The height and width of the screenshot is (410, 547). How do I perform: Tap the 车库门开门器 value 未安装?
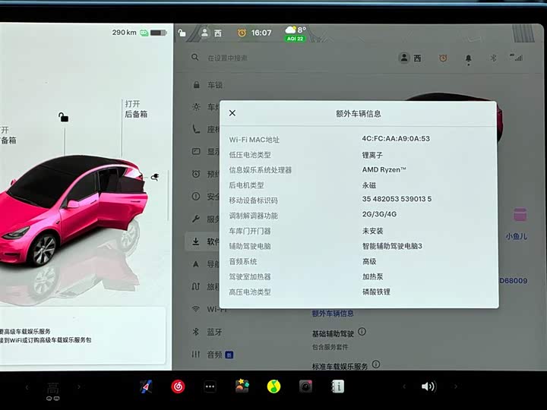point(372,231)
